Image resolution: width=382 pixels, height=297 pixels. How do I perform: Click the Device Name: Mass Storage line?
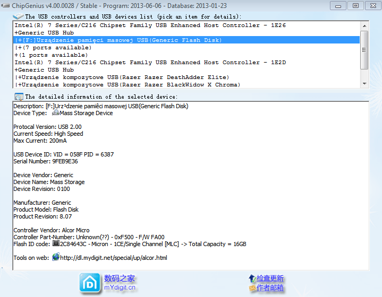(49, 182)
